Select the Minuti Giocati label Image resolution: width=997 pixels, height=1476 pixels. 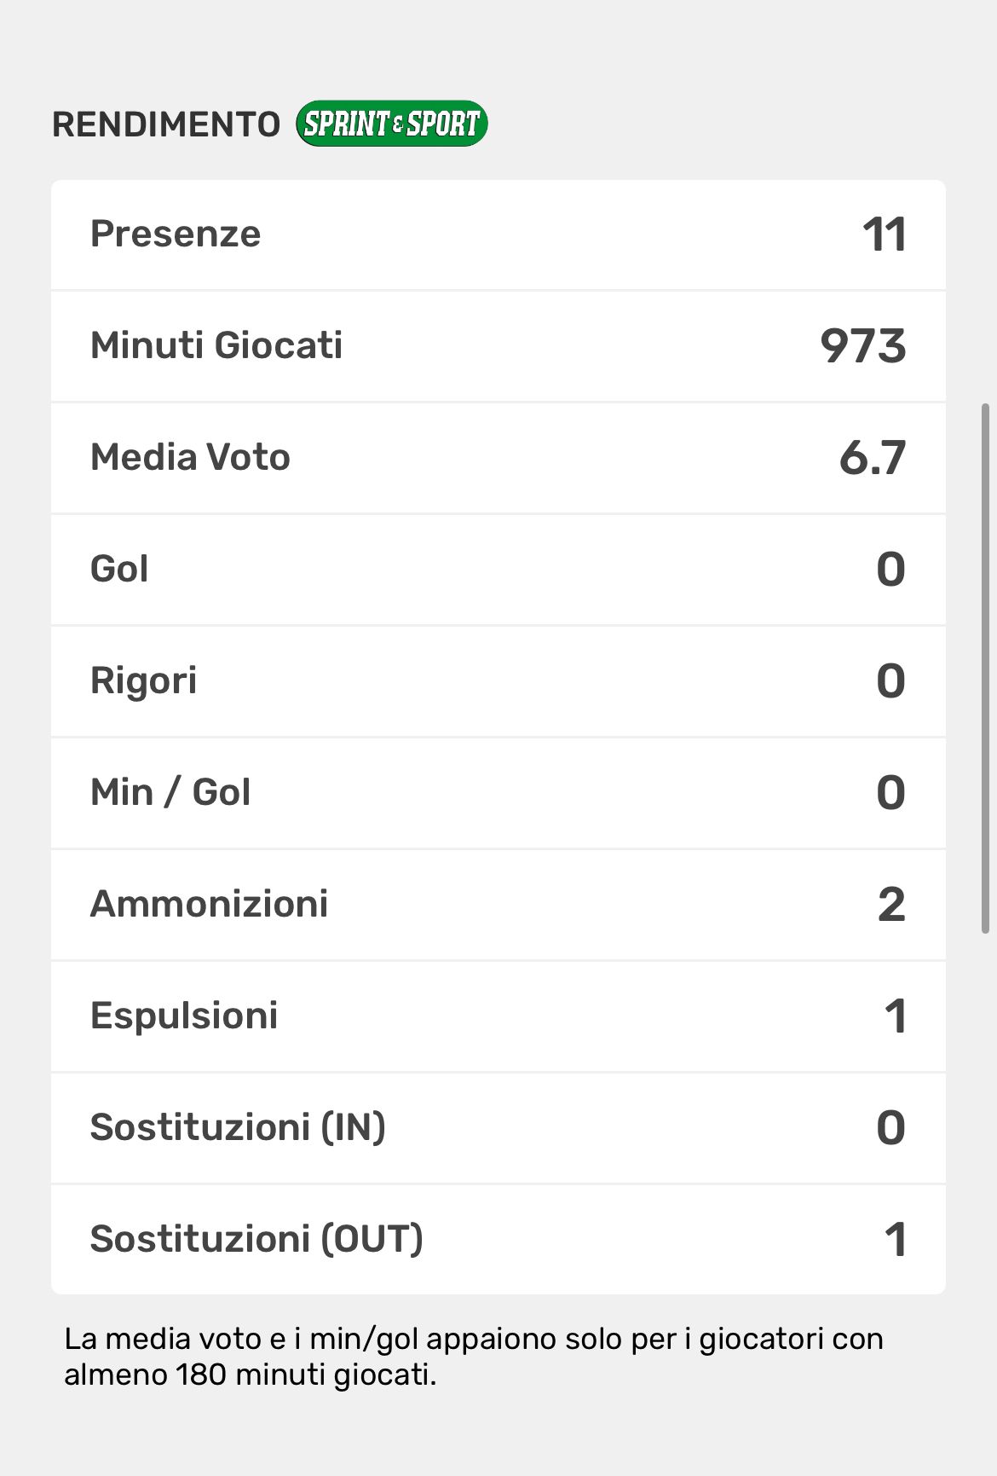click(x=216, y=345)
